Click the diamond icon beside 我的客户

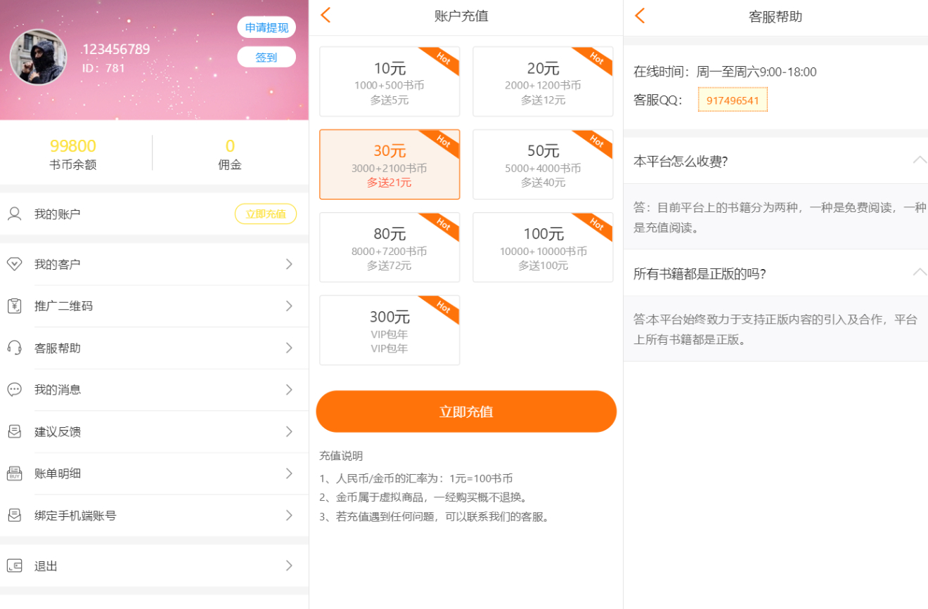(x=14, y=264)
